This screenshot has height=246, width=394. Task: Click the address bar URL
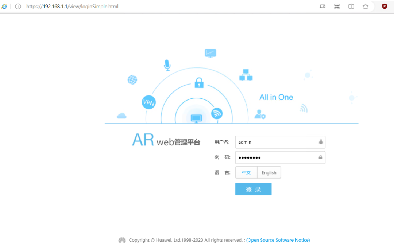(x=72, y=7)
